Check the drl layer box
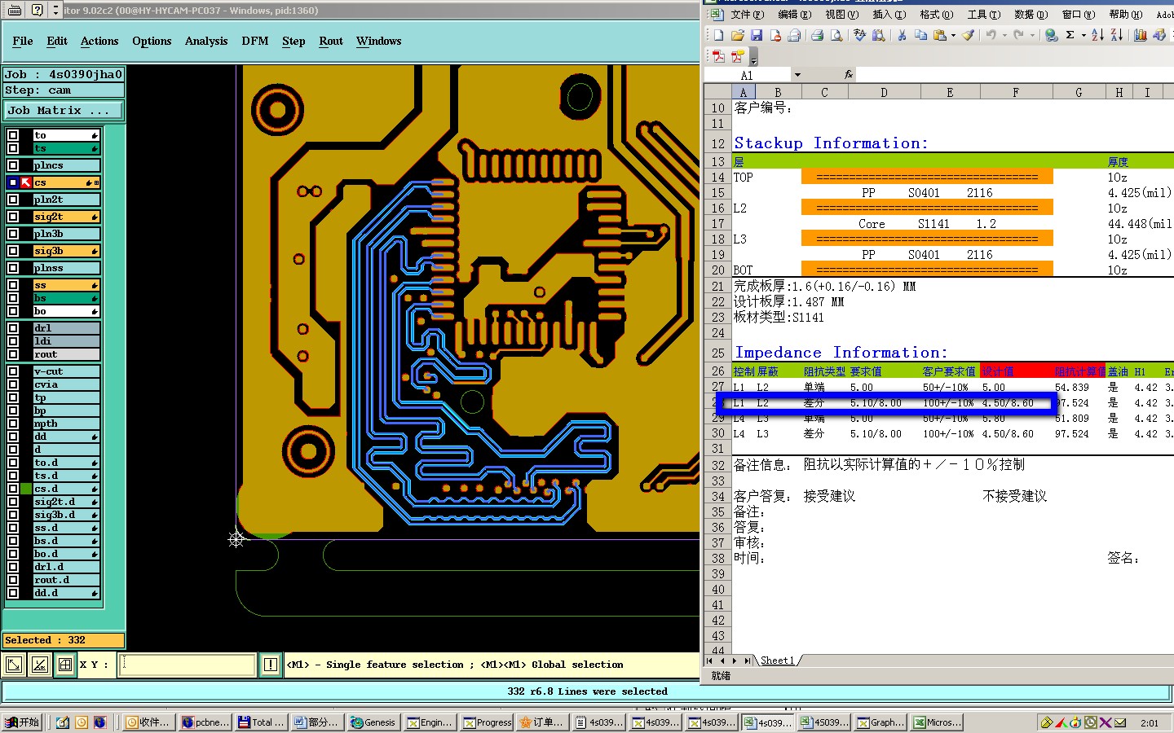 13,328
